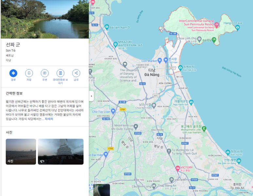
Task: Save the place with 저장 icon
Action: point(29,73)
